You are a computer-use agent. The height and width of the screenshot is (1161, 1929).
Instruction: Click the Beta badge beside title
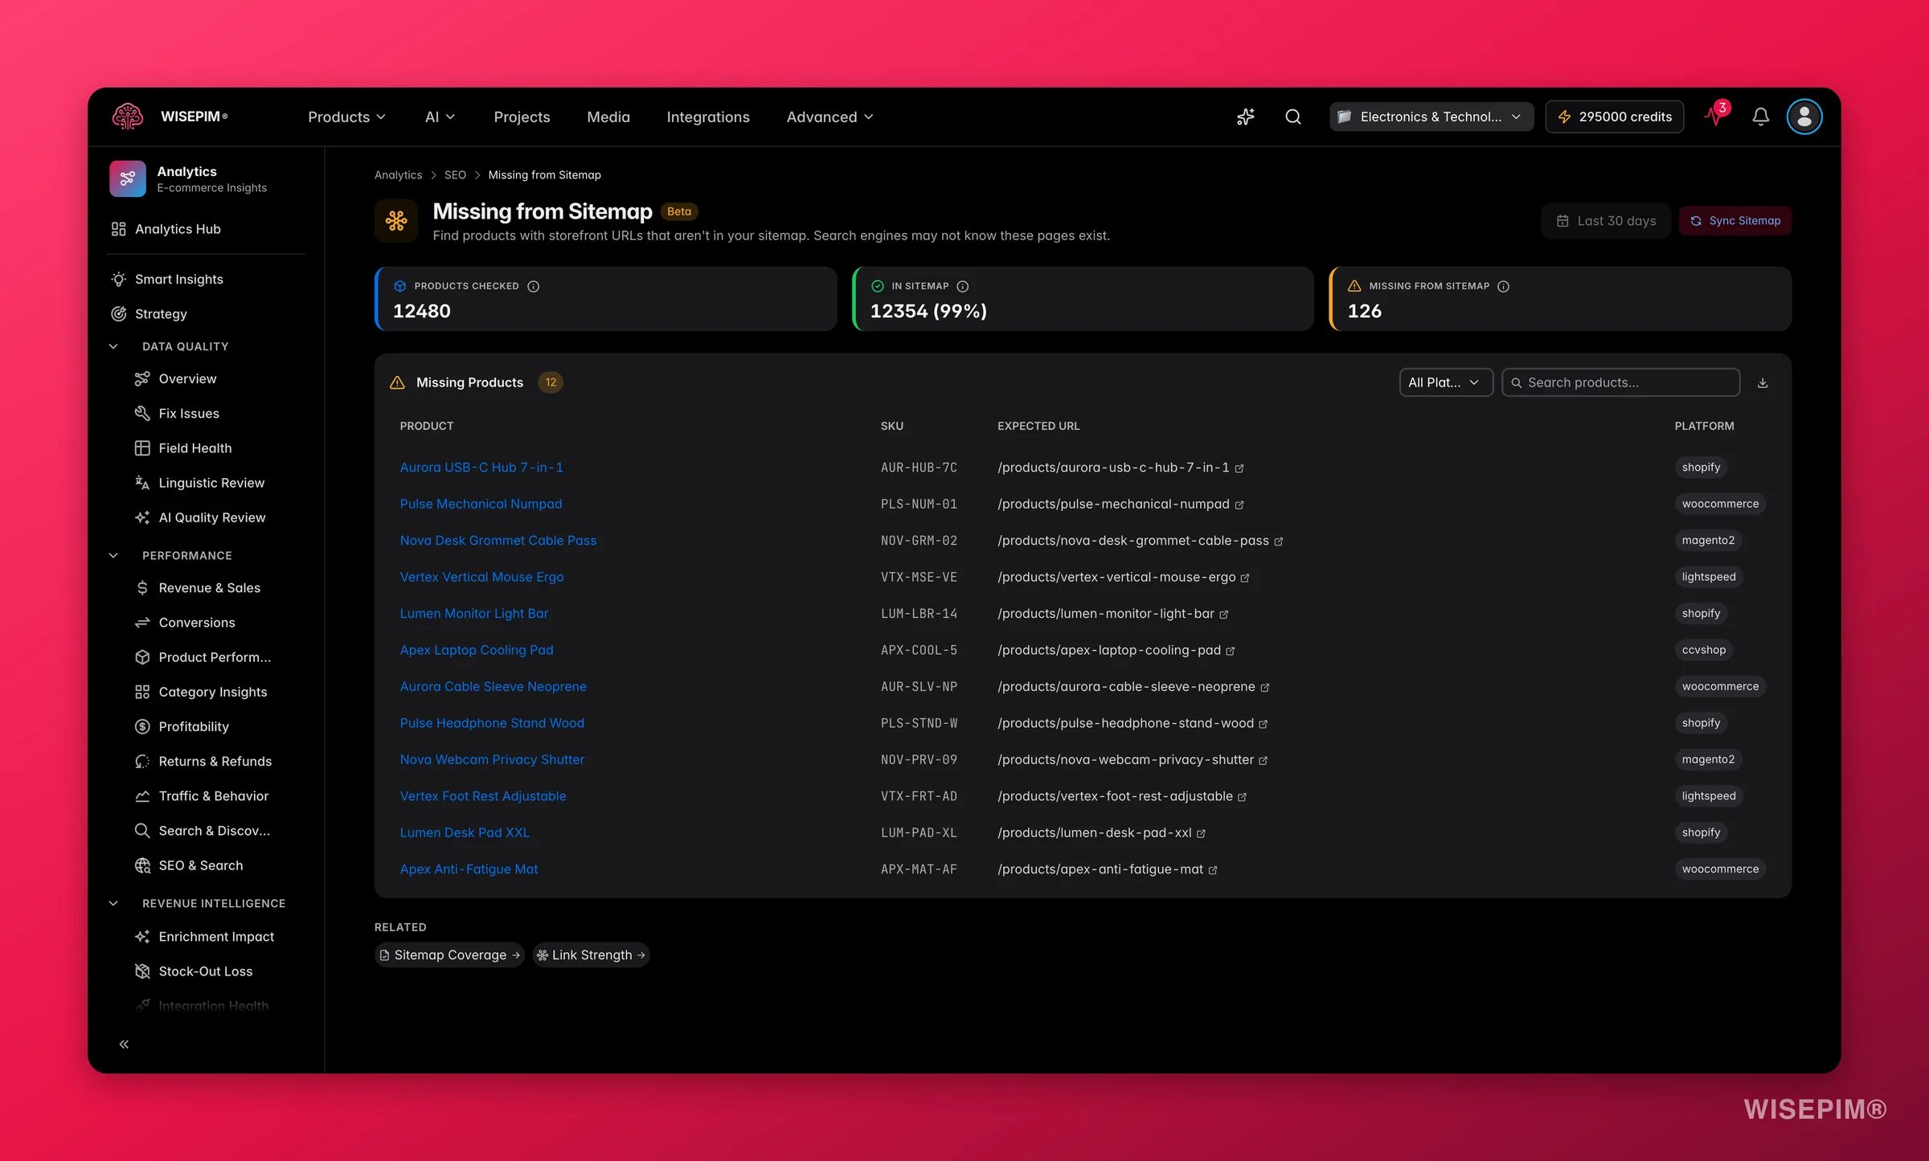(x=679, y=211)
